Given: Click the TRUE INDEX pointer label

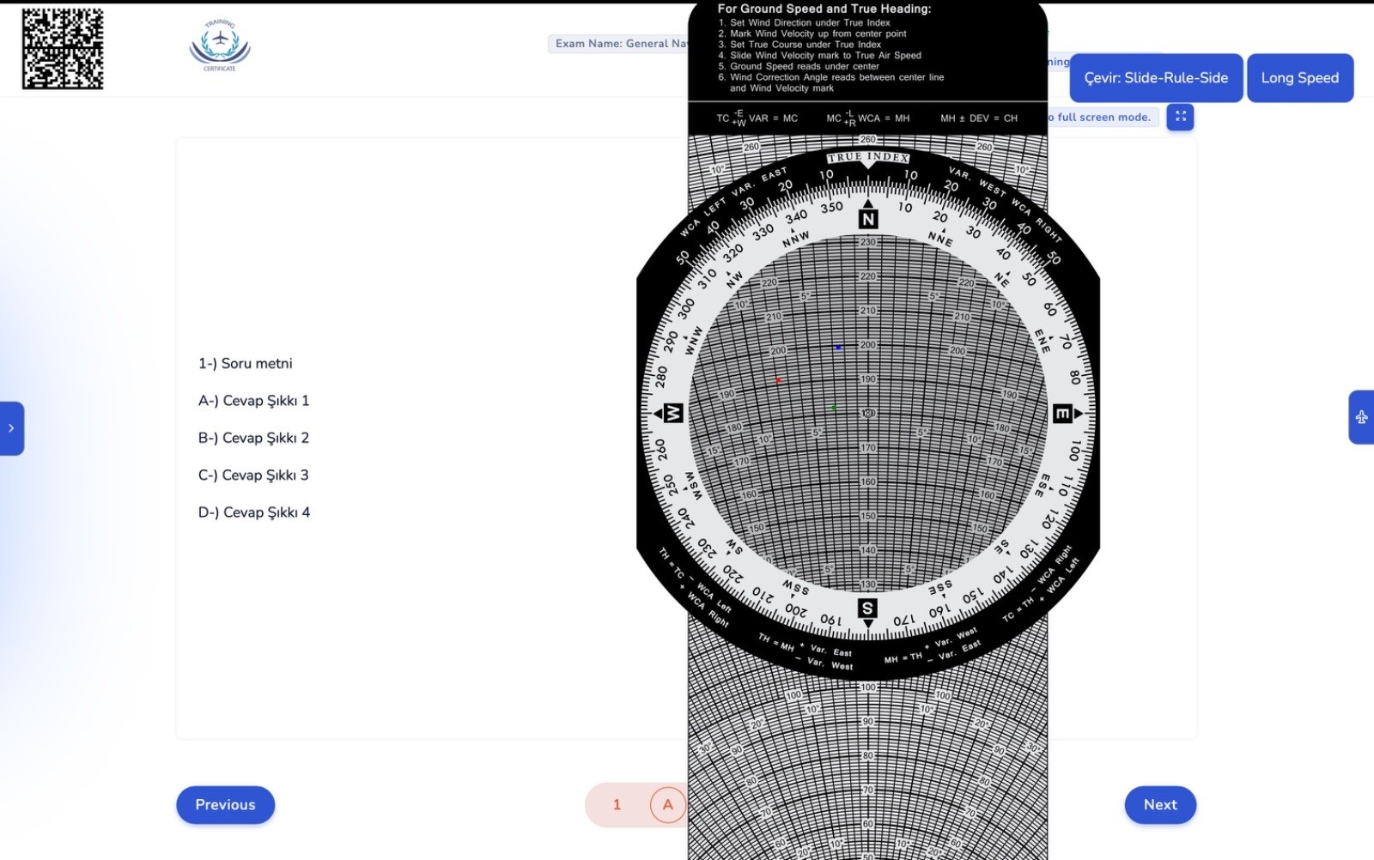Looking at the screenshot, I should [x=868, y=157].
